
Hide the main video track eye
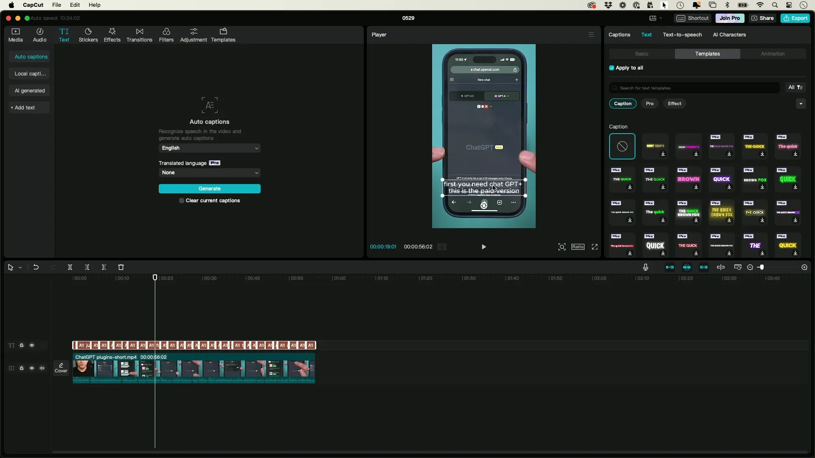(x=32, y=368)
